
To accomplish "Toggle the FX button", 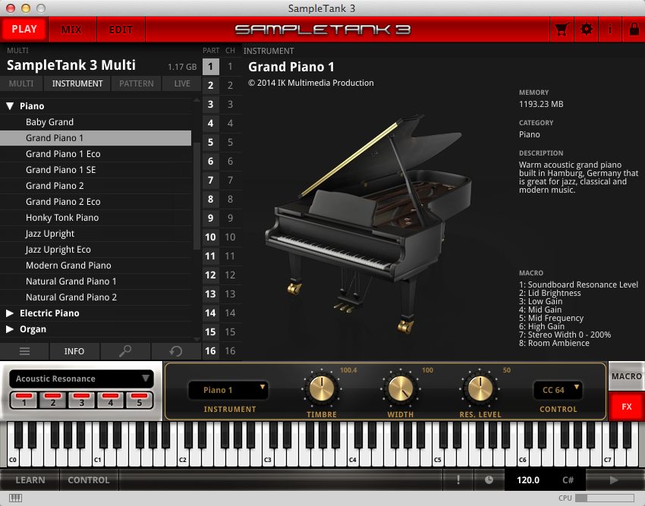I will click(627, 407).
